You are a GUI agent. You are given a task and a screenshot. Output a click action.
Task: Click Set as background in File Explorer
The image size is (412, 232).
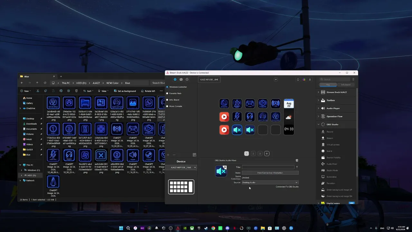pos(125,91)
